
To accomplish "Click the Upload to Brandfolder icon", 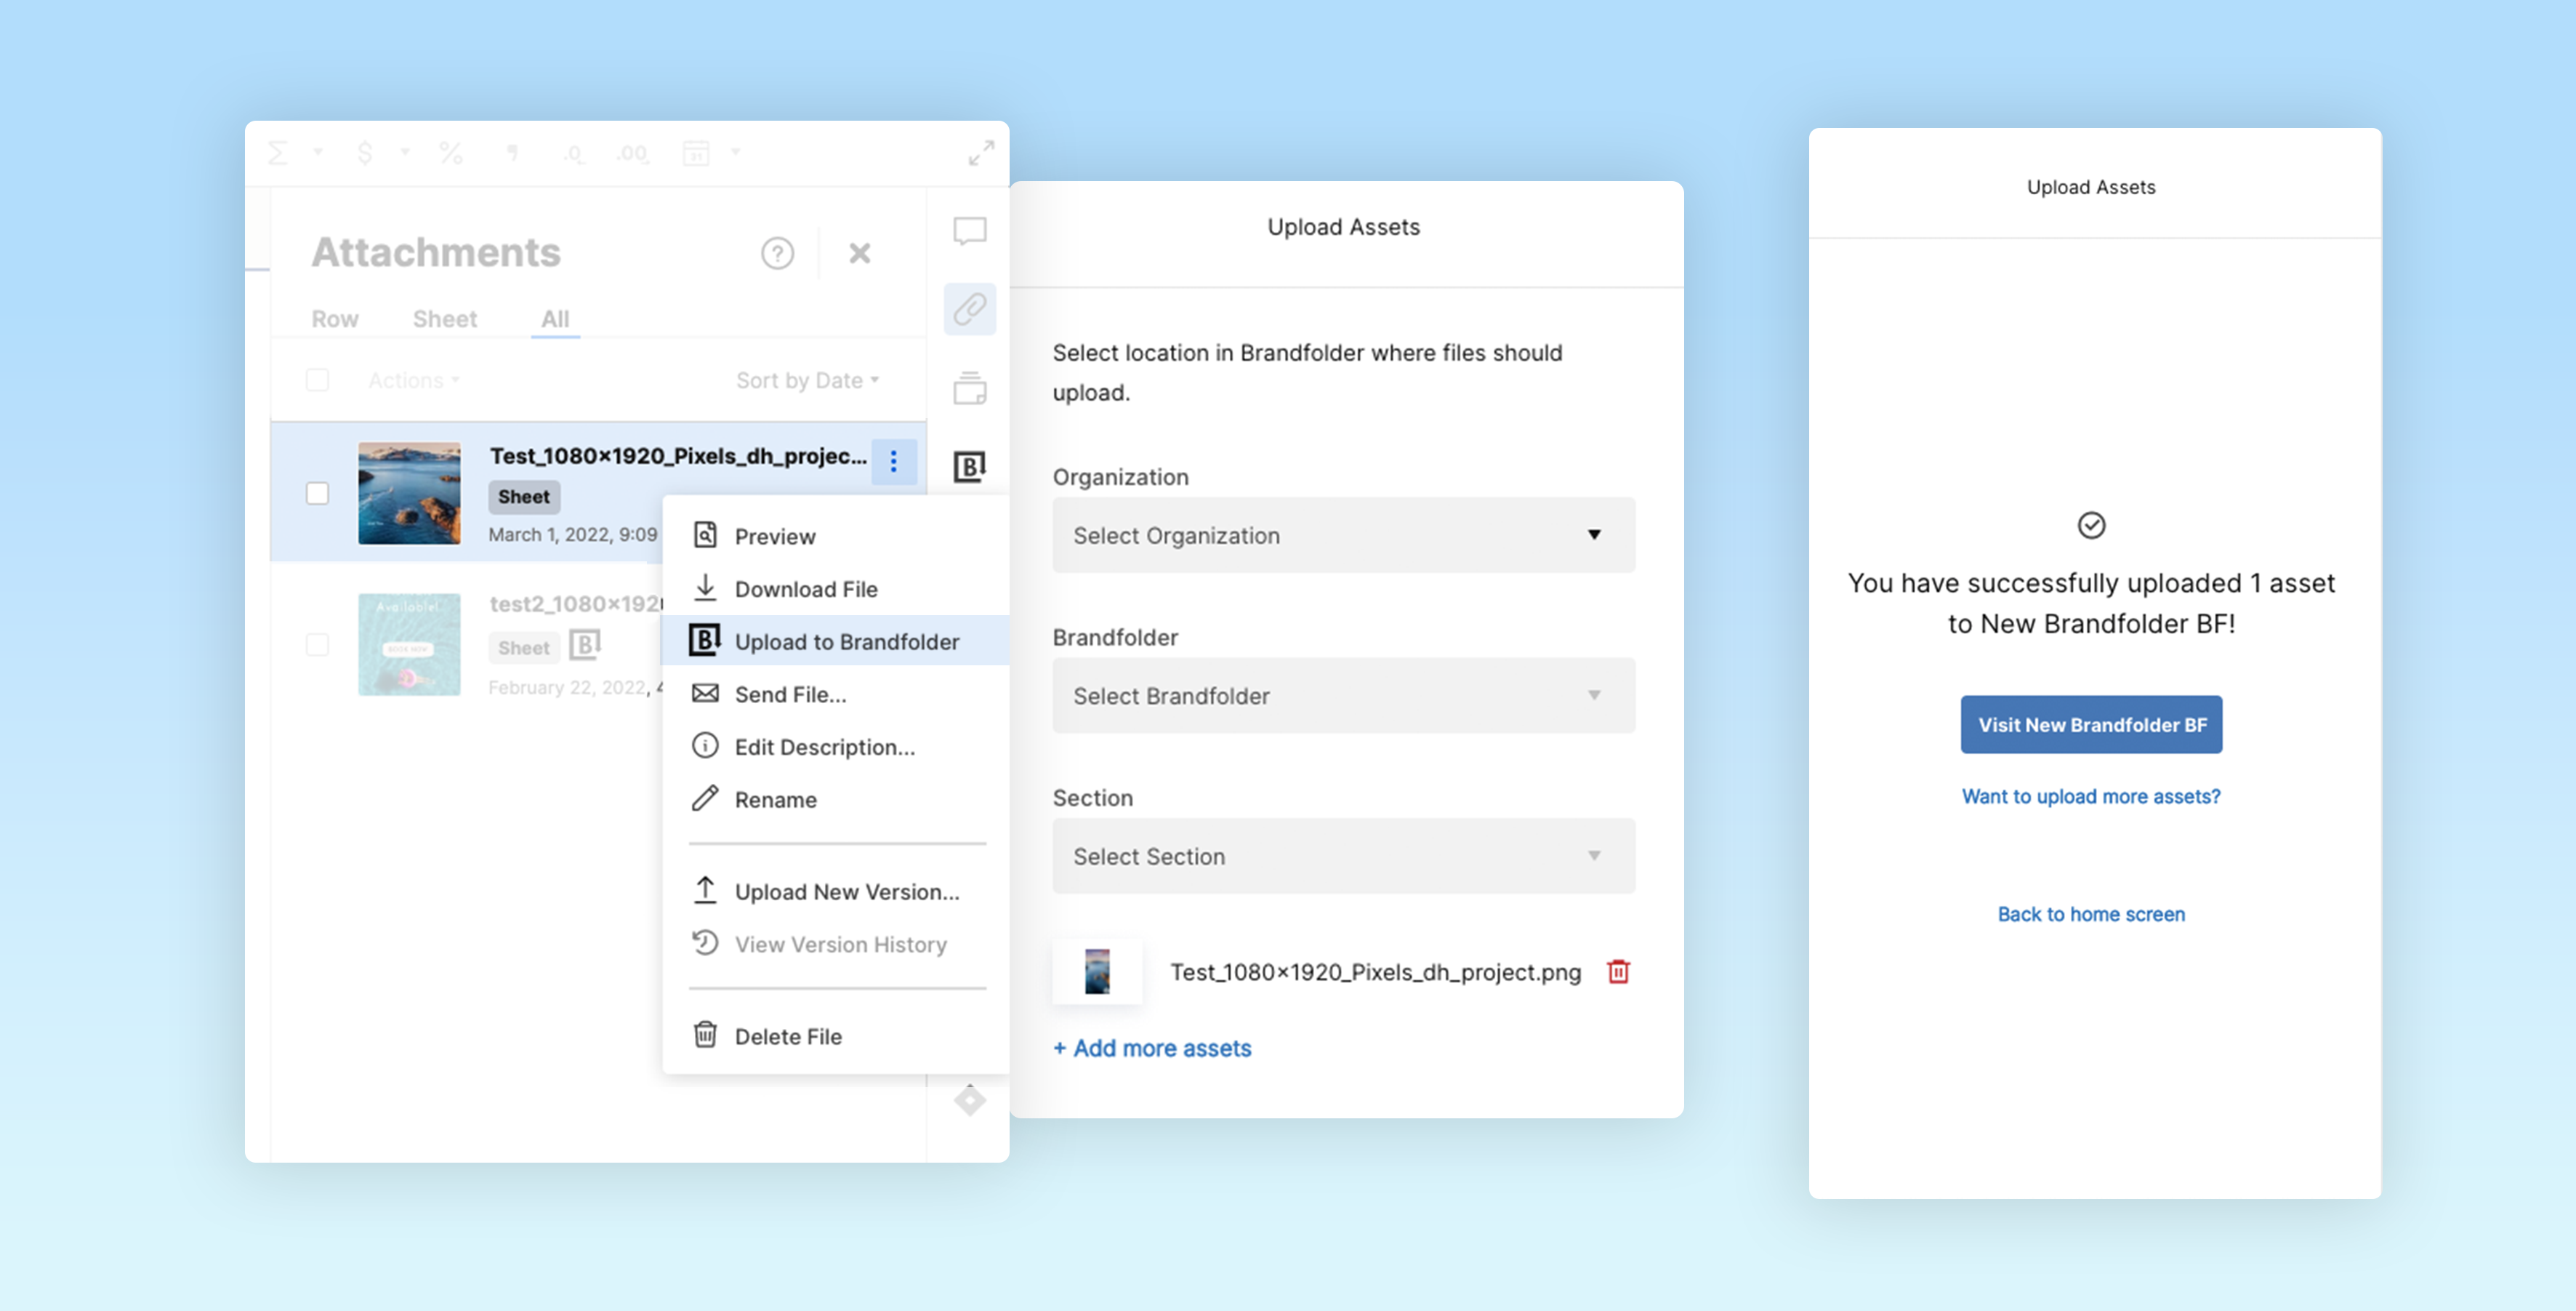I will tap(705, 641).
